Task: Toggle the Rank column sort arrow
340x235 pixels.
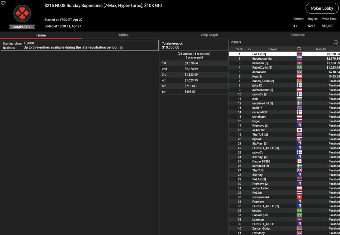Action: 249,49
